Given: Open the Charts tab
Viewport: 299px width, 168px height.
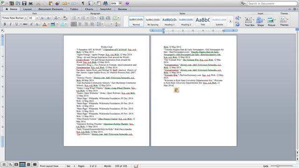Looking at the screenshot, I should tap(89, 9).
